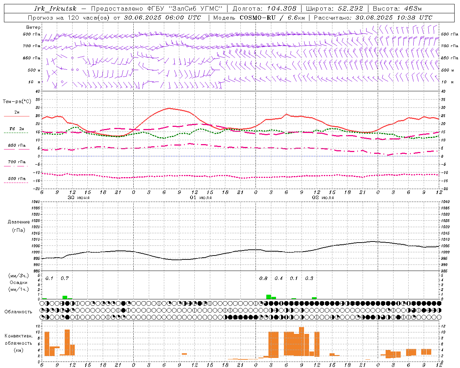This screenshot has height=368, width=460.
Task: Click the 'Td 2м' dew point legend label
Action: click(x=17, y=129)
